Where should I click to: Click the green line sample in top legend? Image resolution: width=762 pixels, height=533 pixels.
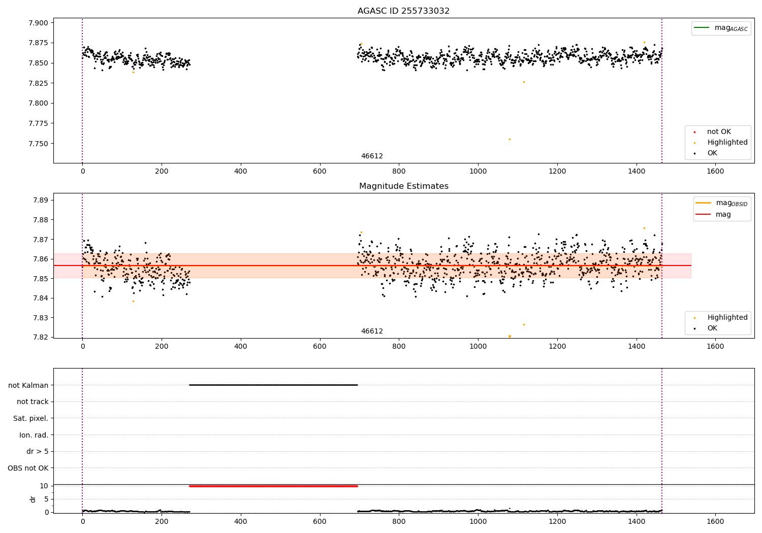tap(702, 28)
